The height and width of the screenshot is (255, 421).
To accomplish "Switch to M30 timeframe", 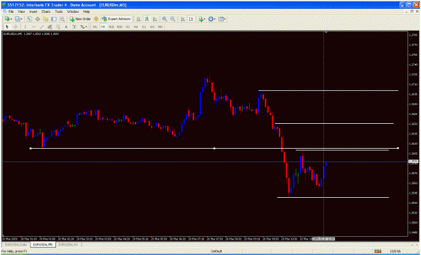I will (x=119, y=27).
